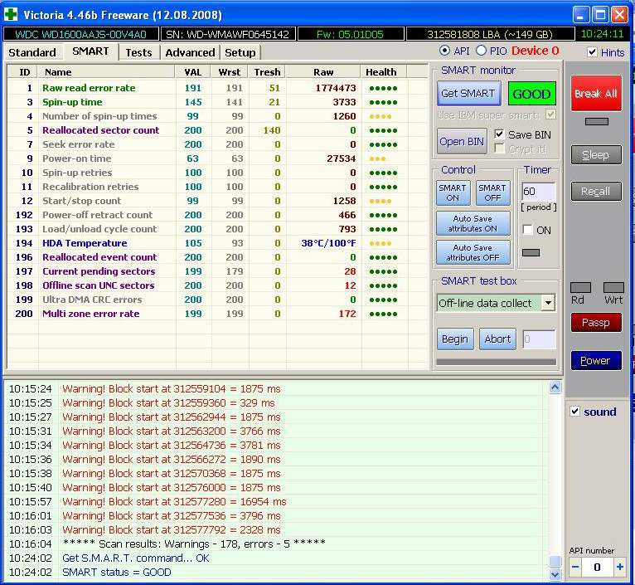This screenshot has width=635, height=585.
Task: Click the SMART test progress bar
Action: 496,362
